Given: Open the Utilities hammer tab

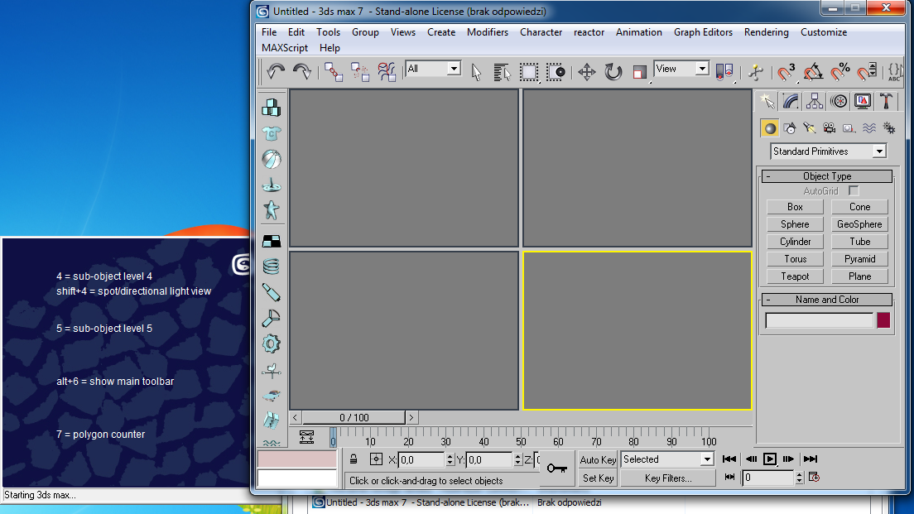Looking at the screenshot, I should click(x=886, y=102).
